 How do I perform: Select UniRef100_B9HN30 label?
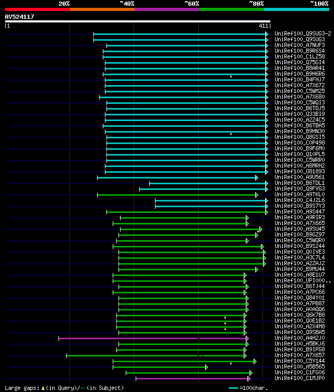(x=300, y=131)
